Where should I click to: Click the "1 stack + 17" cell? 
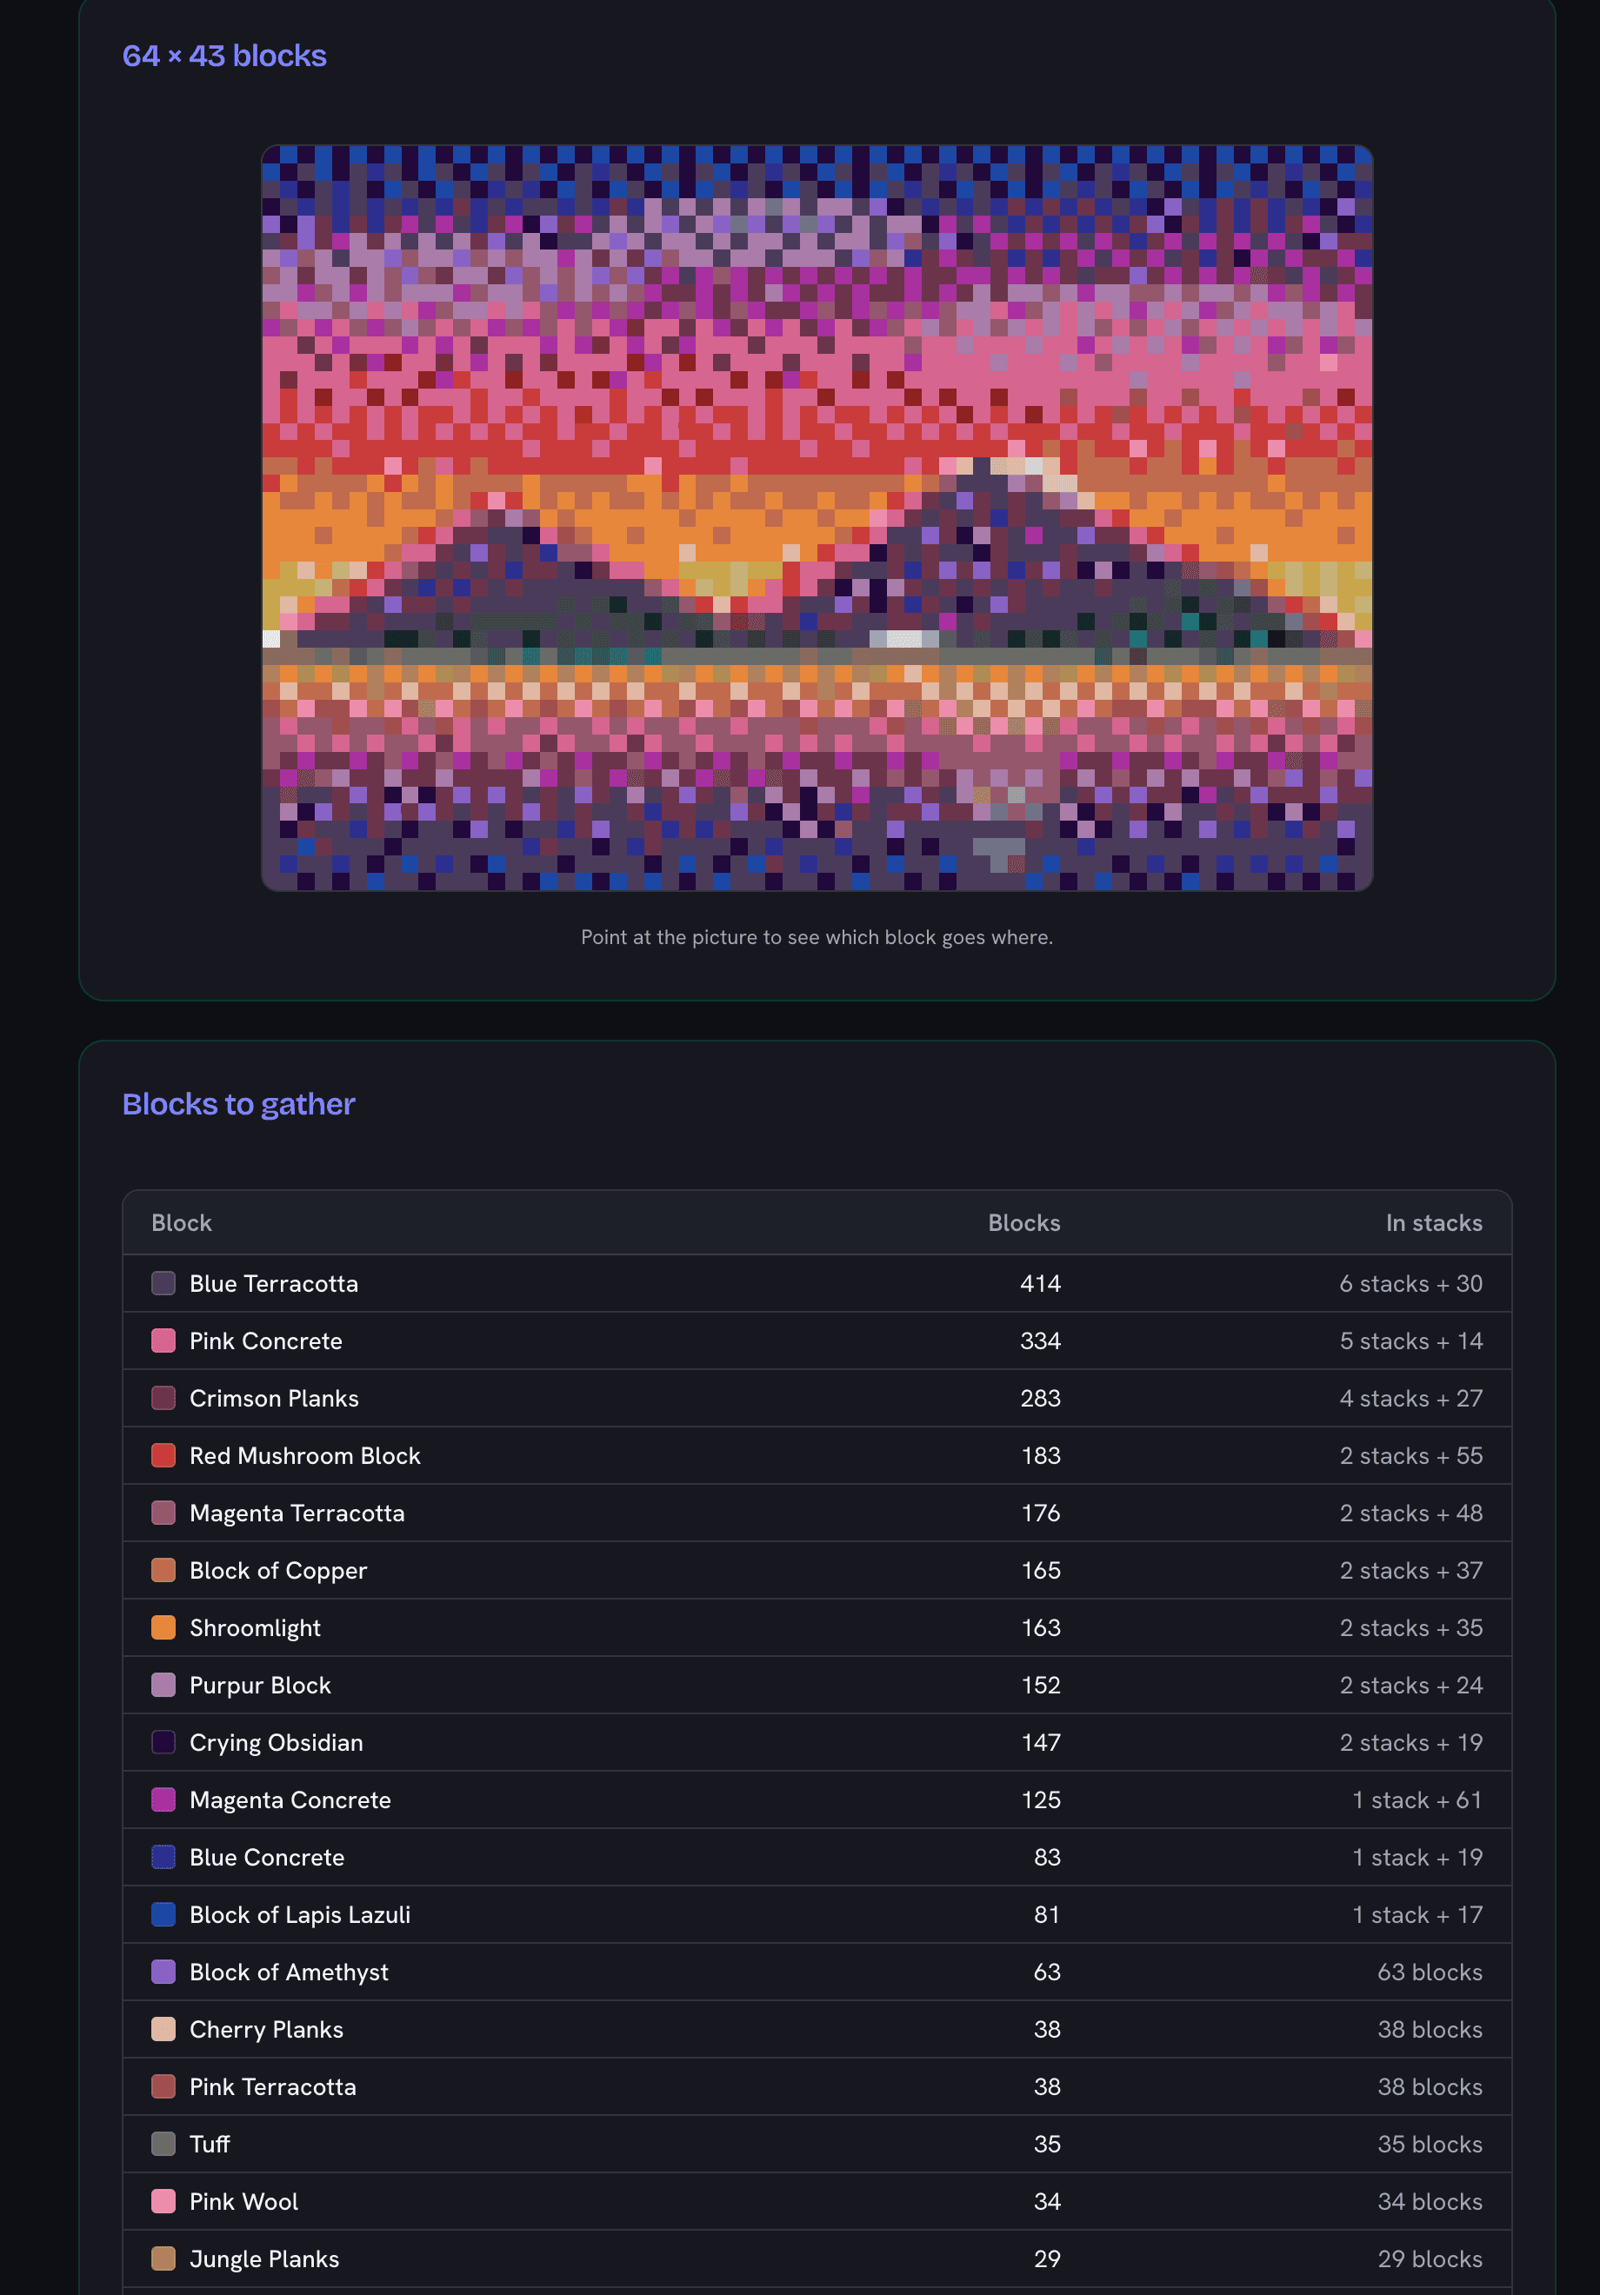point(1417,1914)
